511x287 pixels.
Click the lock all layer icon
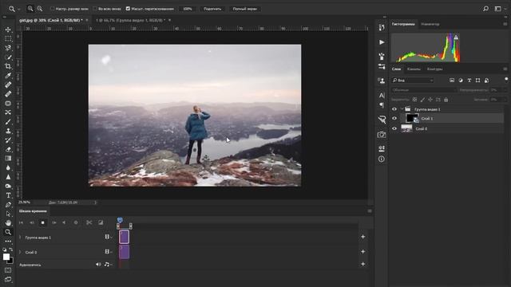(446, 100)
